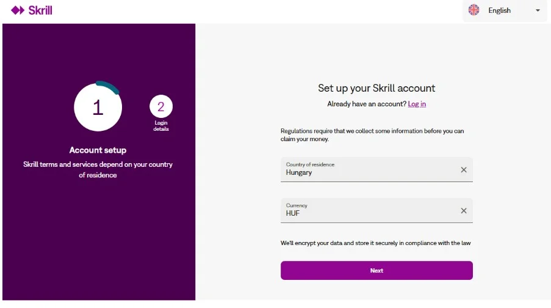Click the 'Set up your Skrill account' heading

click(x=376, y=88)
